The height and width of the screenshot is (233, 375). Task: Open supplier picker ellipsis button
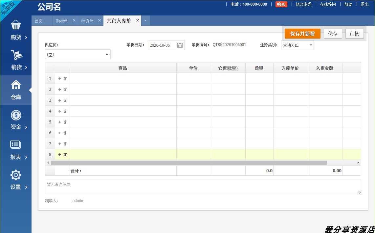[108, 54]
